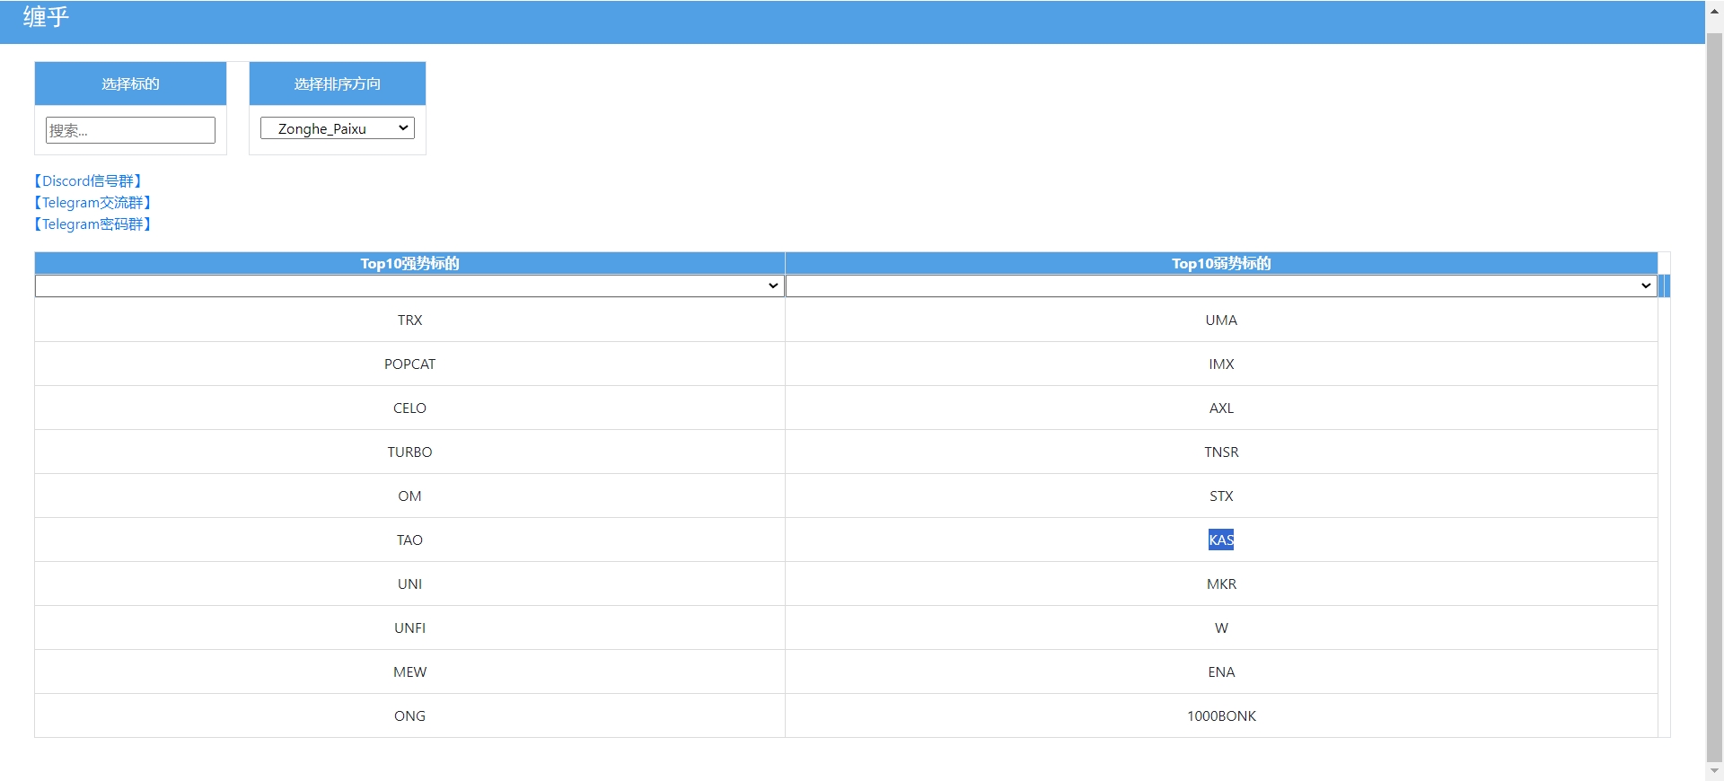Select the MEW cell

click(409, 672)
